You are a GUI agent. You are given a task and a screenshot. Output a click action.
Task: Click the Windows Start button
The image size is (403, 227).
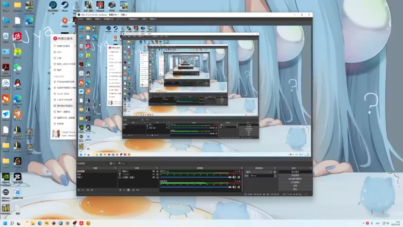click(5, 223)
